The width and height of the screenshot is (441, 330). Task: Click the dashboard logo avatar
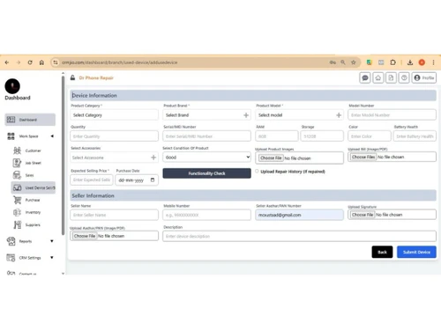[x=12, y=86]
